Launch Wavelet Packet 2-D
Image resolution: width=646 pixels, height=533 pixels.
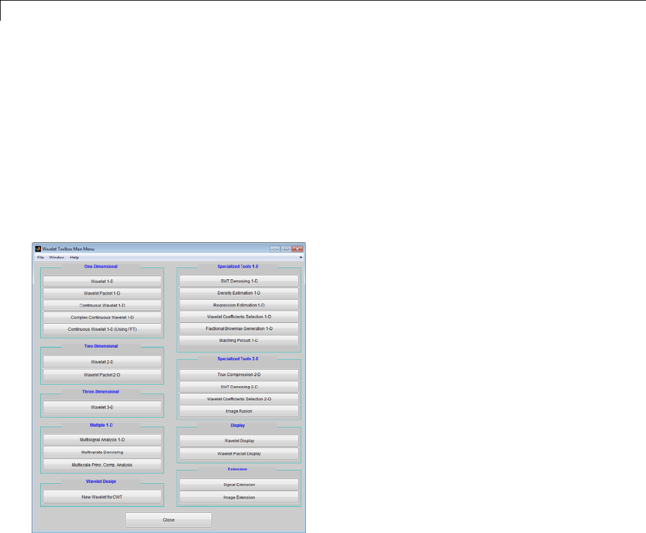tap(102, 375)
